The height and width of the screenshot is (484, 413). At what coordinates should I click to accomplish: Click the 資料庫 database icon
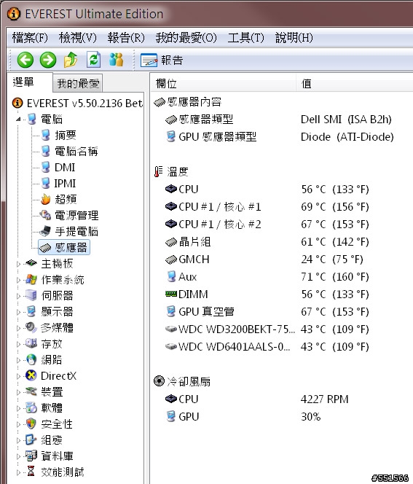(31, 456)
